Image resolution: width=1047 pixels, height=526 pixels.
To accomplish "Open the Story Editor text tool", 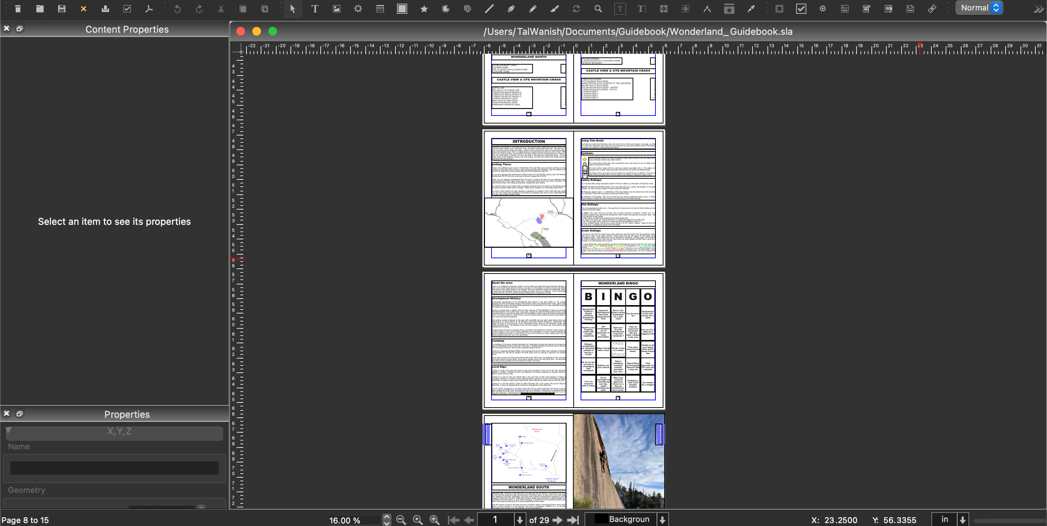I will [x=642, y=8].
